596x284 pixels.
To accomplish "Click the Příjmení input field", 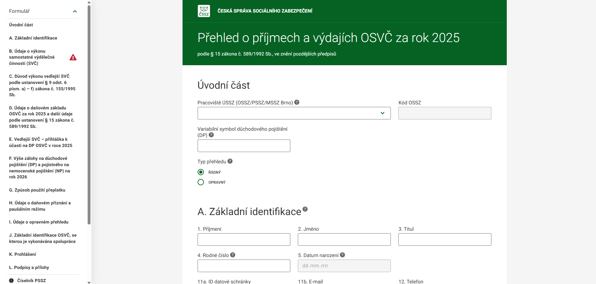I will [x=244, y=239].
